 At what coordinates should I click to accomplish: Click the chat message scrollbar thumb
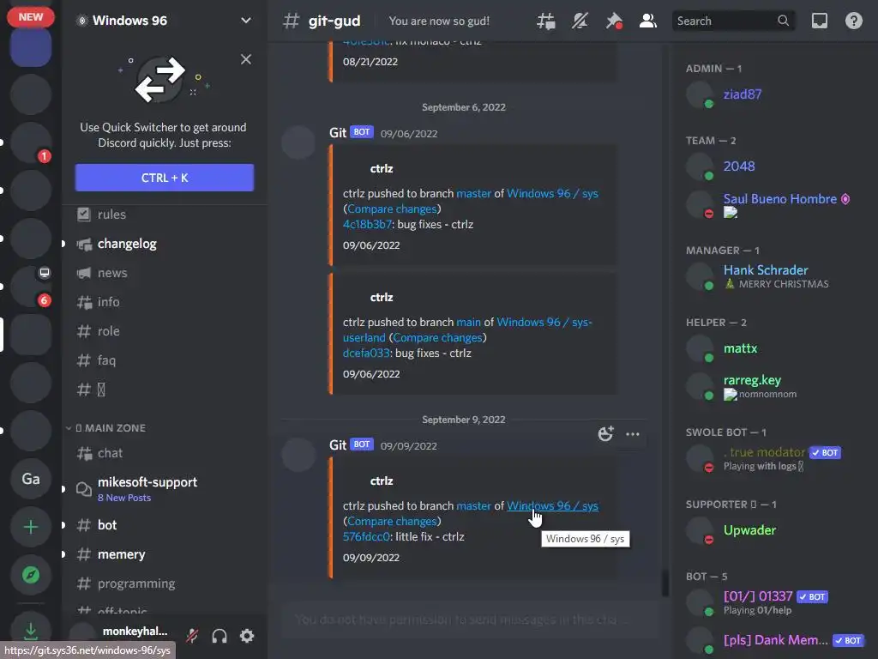coord(665,583)
